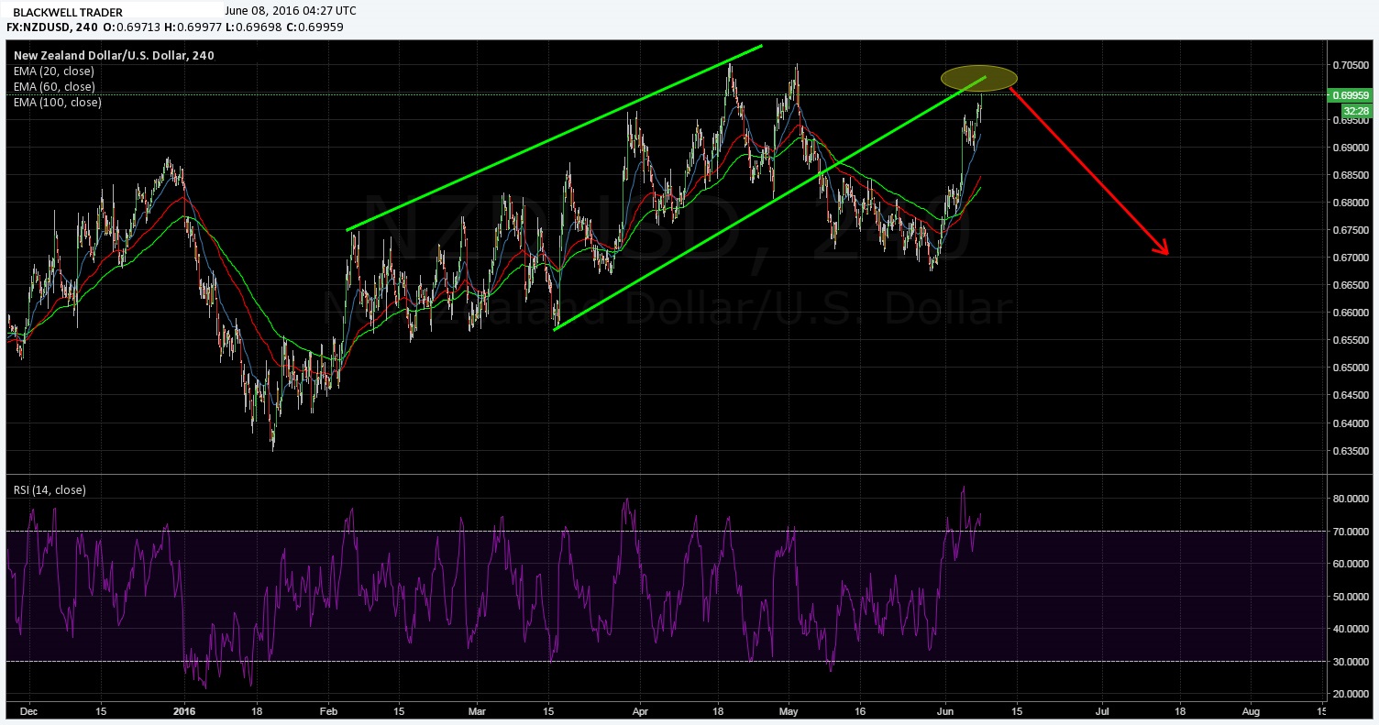Click the 0.66500 price axis label
Viewport: 1379px width, 725px height.
click(x=1350, y=285)
